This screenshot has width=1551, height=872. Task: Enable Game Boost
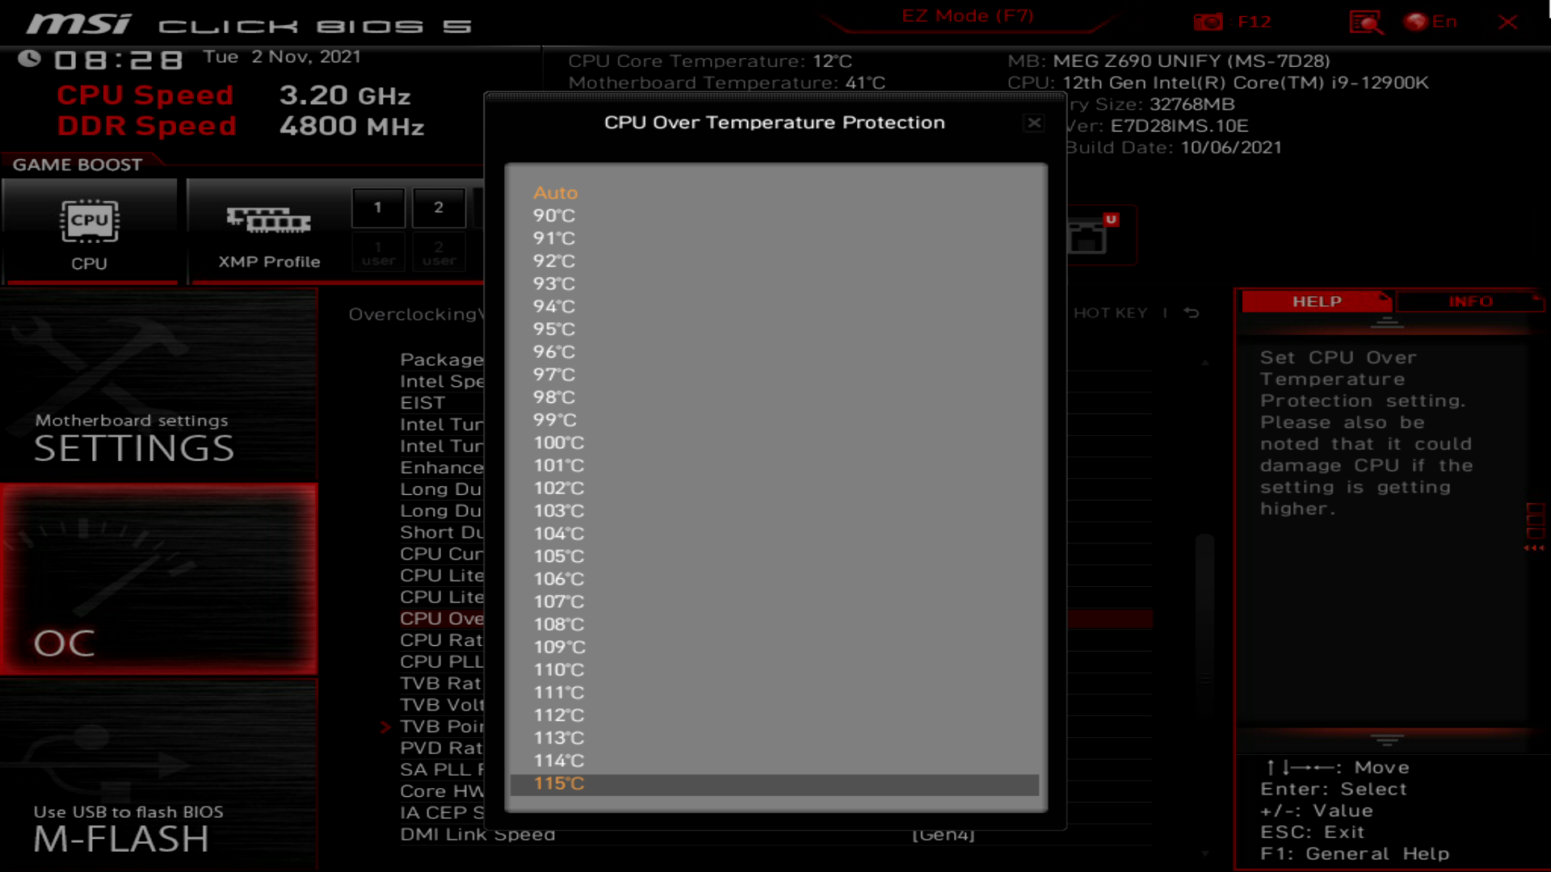click(x=77, y=164)
